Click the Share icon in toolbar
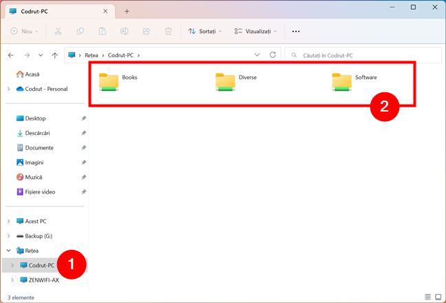The image size is (446, 303). pos(146,31)
